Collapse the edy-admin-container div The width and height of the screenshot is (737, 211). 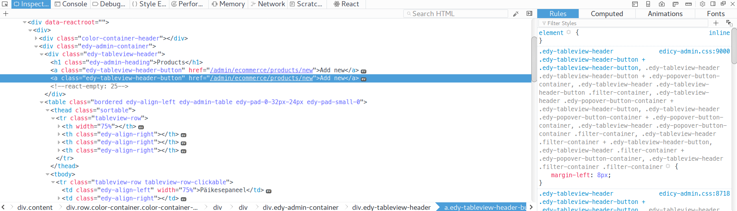tap(36, 46)
